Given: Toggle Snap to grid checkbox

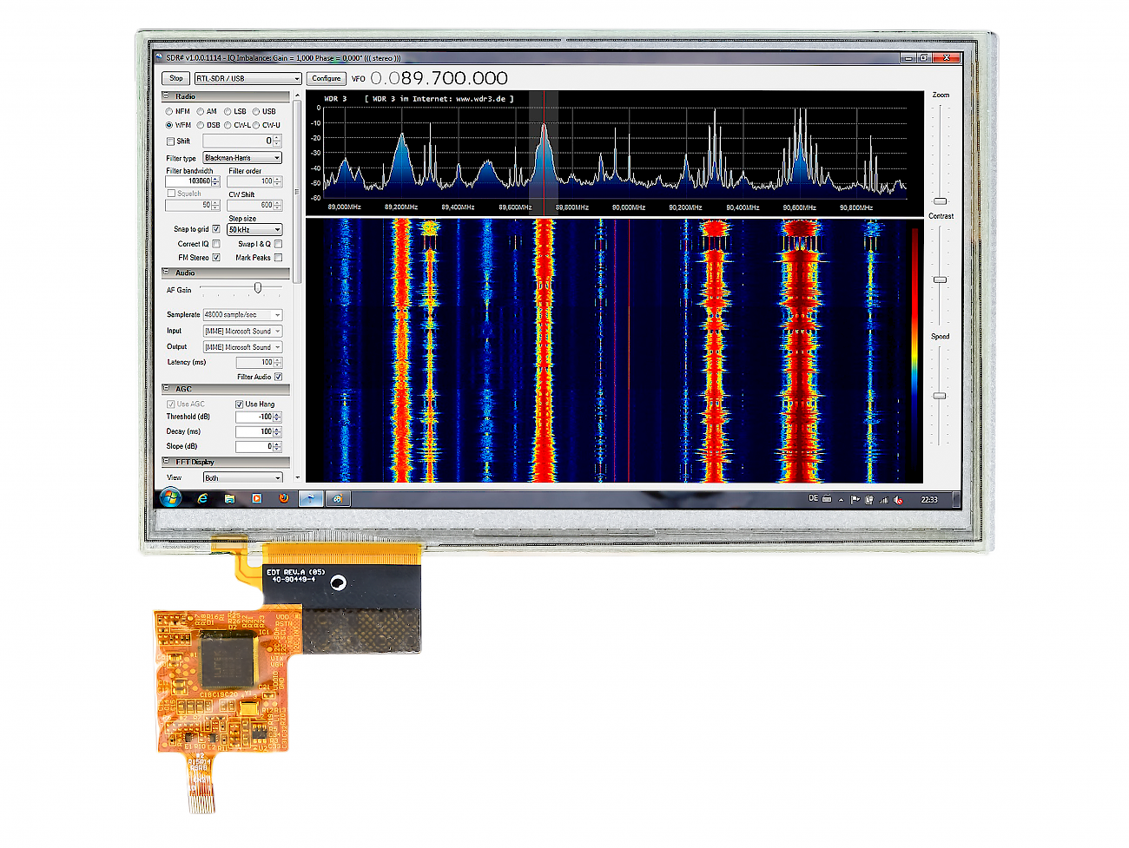Looking at the screenshot, I should (x=216, y=229).
